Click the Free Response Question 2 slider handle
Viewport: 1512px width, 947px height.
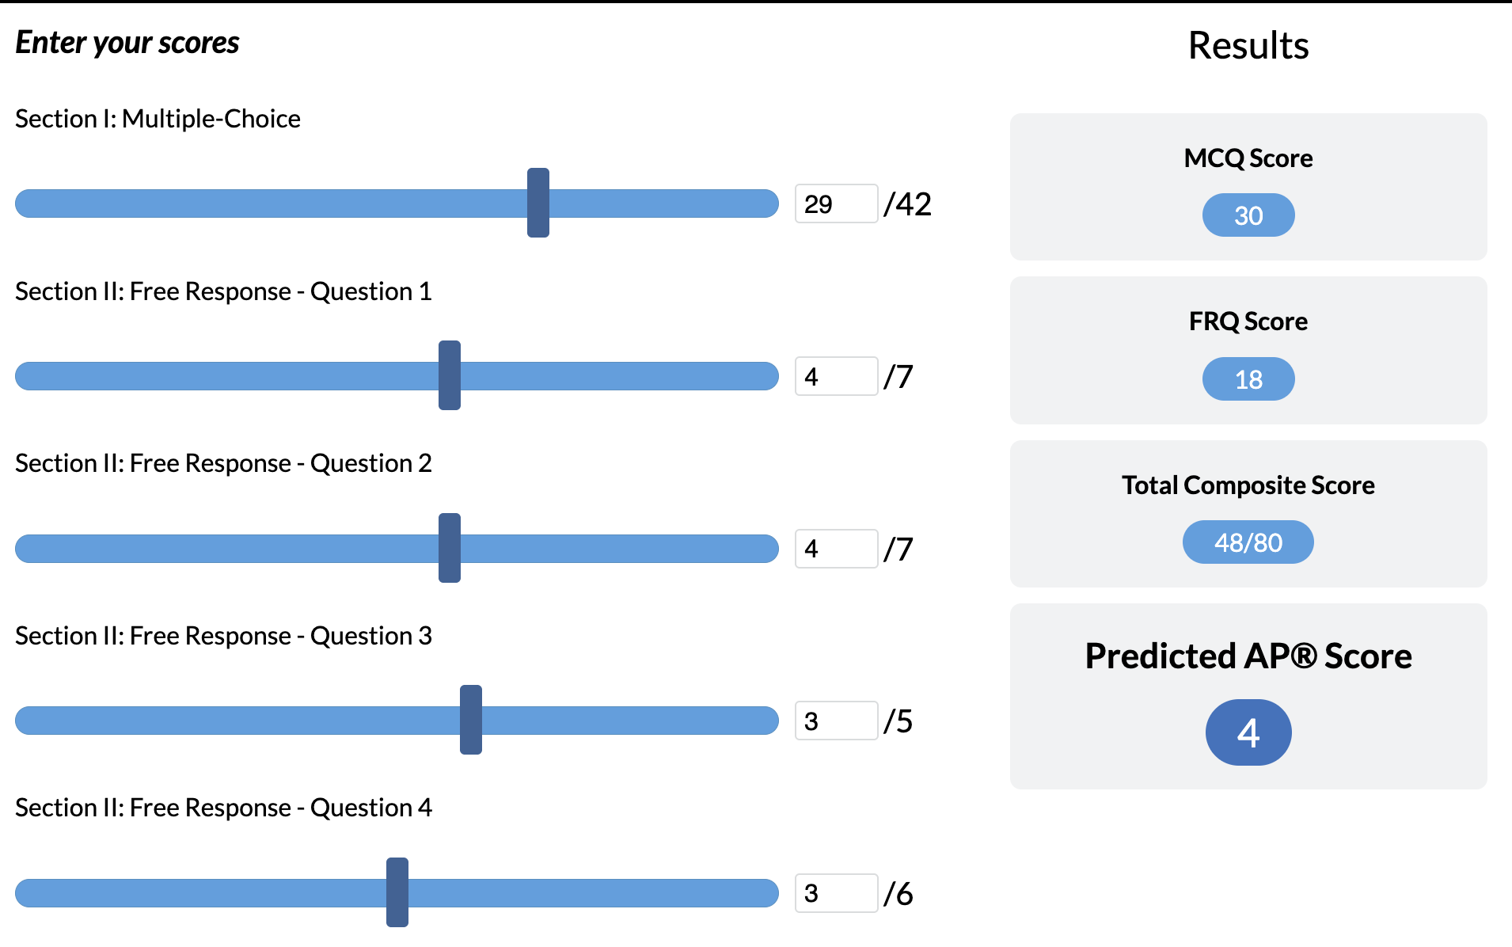(450, 548)
